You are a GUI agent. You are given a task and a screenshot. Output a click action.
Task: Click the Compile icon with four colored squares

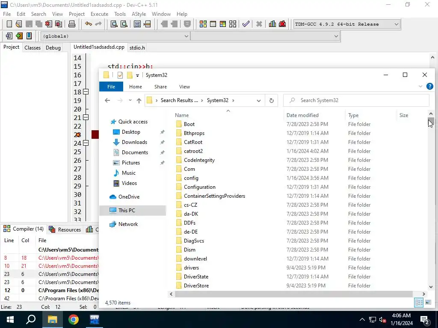pos(203,24)
